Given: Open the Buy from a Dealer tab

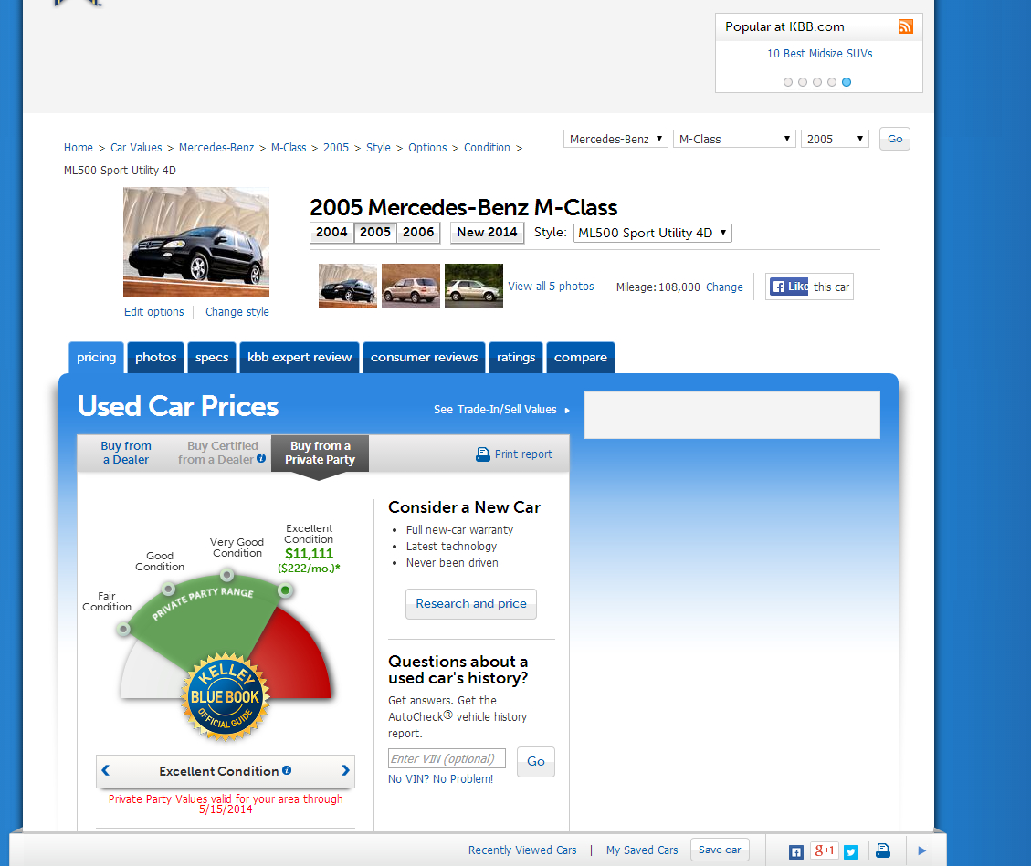Looking at the screenshot, I should (126, 453).
